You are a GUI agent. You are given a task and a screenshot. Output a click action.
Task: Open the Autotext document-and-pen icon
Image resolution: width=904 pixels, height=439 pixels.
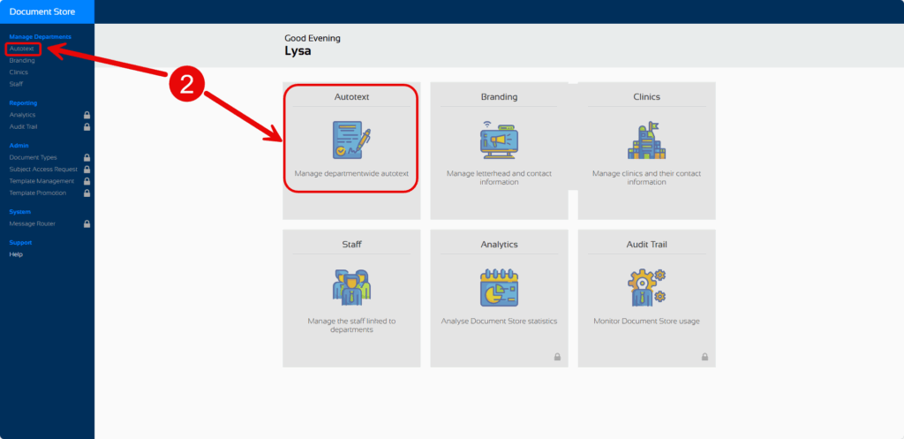point(351,140)
